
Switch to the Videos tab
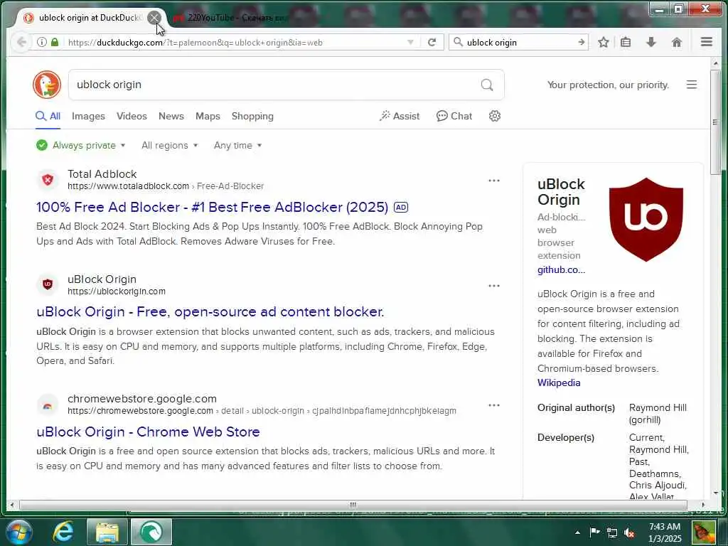pyautogui.click(x=132, y=116)
